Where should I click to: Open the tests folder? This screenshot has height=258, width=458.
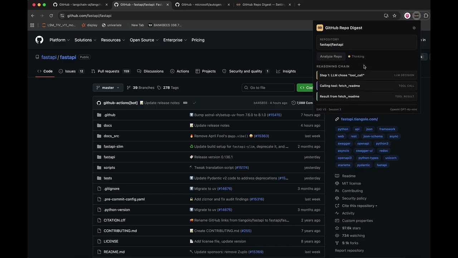point(108,178)
